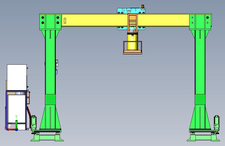Click the red X axis arrow of triad
This screenshot has height=146, width=225.
coord(11,130)
